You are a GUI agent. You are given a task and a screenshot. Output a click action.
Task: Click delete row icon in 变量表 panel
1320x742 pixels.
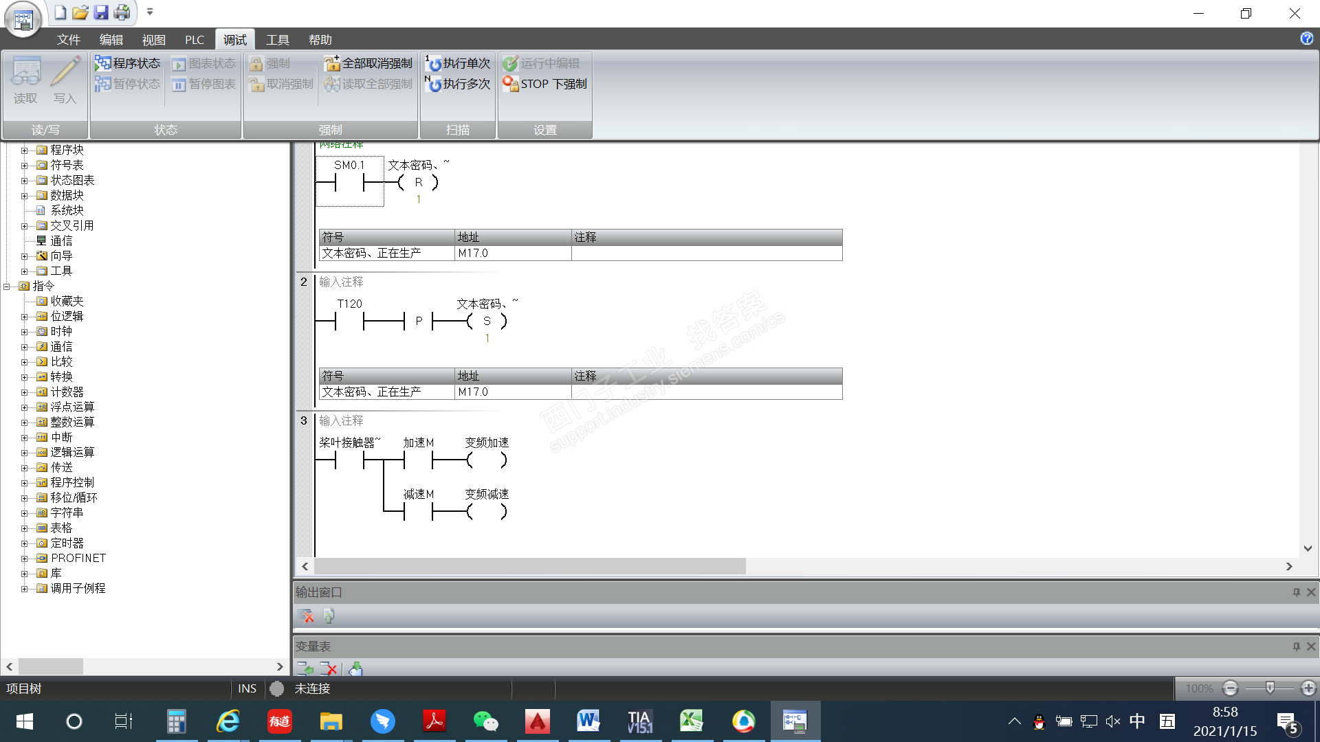(x=329, y=668)
